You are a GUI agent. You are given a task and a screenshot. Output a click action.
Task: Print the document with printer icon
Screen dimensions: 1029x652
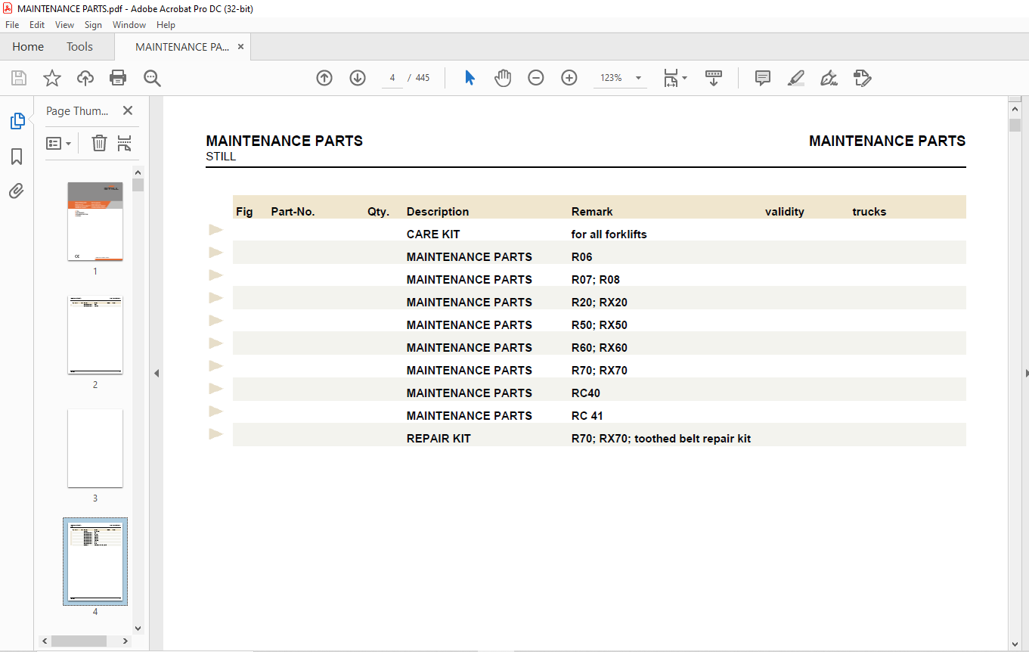pos(118,78)
